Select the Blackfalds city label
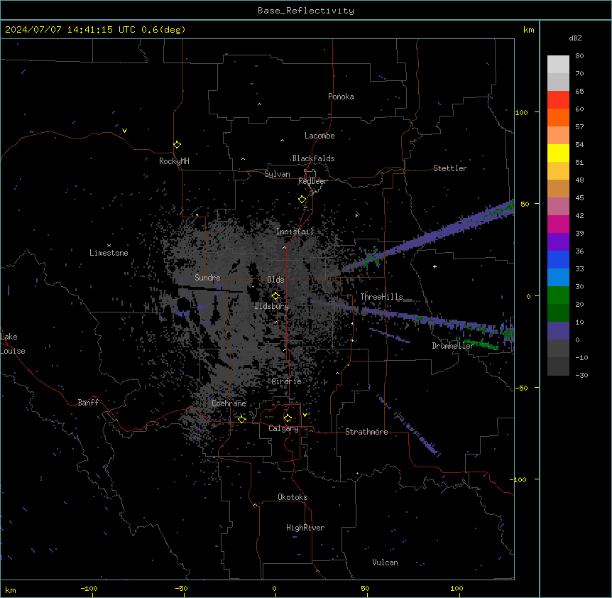The height and width of the screenshot is (598, 612). (x=313, y=158)
